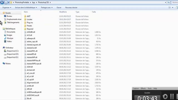Select the AdobePDFL.dll file name
The width and height of the screenshot is (178, 100).
click(32, 51)
